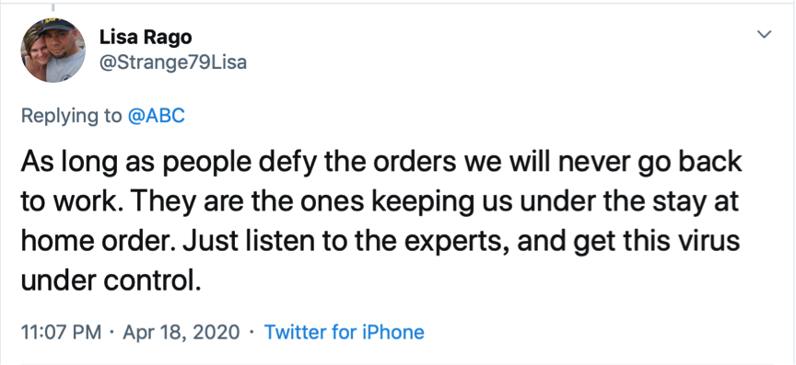Click the 11:07 PM timestamp

click(x=62, y=333)
